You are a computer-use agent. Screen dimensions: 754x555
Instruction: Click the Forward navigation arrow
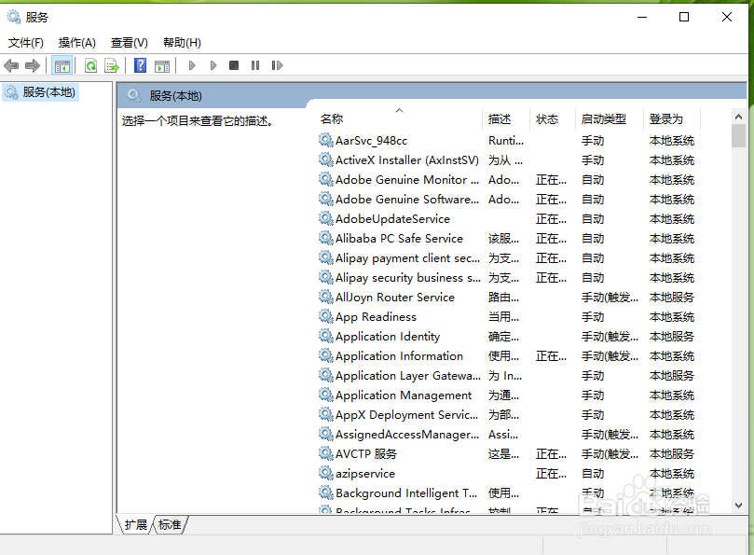pyautogui.click(x=33, y=65)
